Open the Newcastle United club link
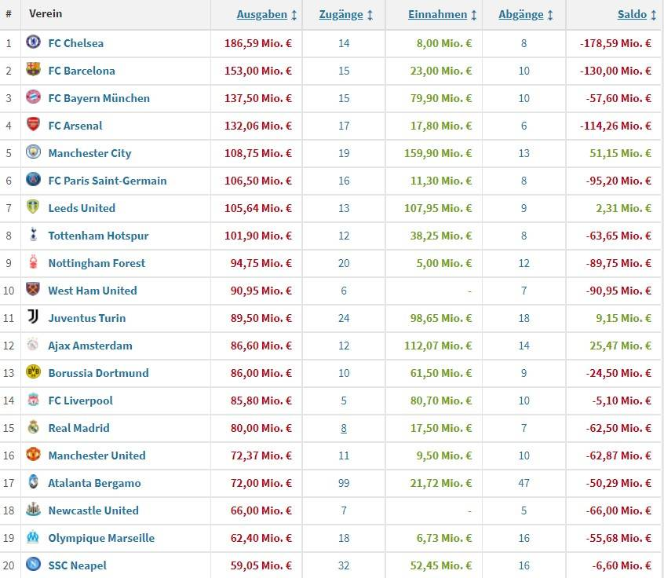This screenshot has height=578, width=664. tap(93, 510)
